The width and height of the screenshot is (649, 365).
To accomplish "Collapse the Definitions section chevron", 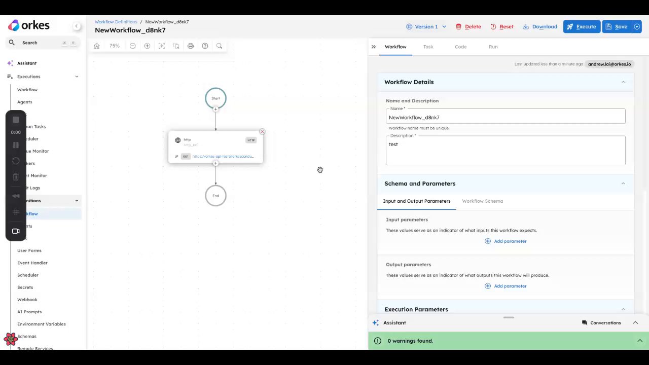I will click(x=77, y=201).
